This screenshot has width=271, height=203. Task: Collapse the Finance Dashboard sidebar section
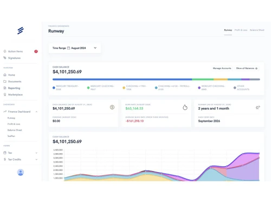pyautogui.click(x=36, y=112)
